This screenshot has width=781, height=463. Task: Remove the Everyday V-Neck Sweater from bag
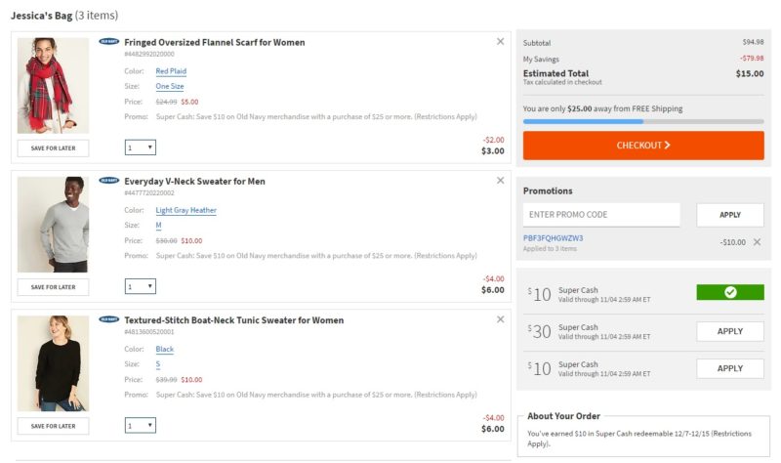500,181
